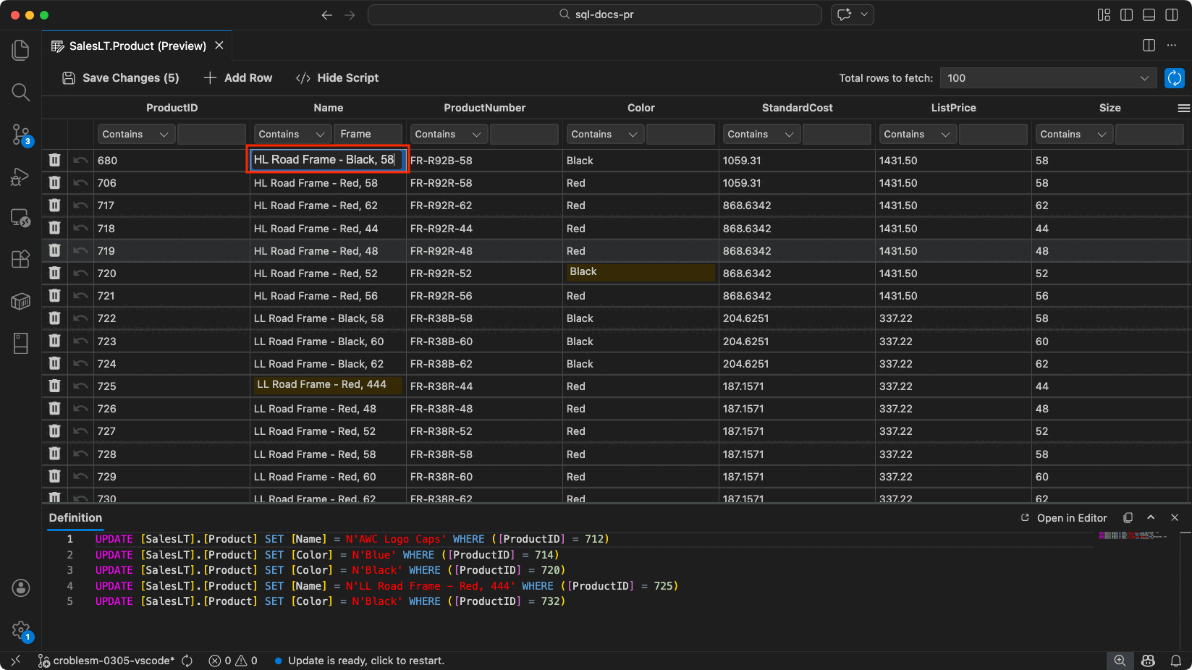The width and height of the screenshot is (1192, 670).
Task: Open the Extensions view in the activity bar
Action: pyautogui.click(x=20, y=259)
